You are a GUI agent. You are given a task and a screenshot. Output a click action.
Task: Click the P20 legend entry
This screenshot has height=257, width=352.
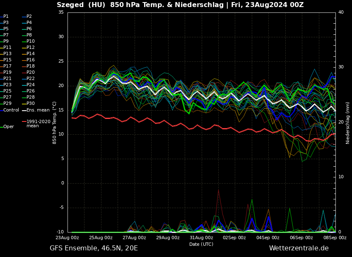(x=28, y=73)
